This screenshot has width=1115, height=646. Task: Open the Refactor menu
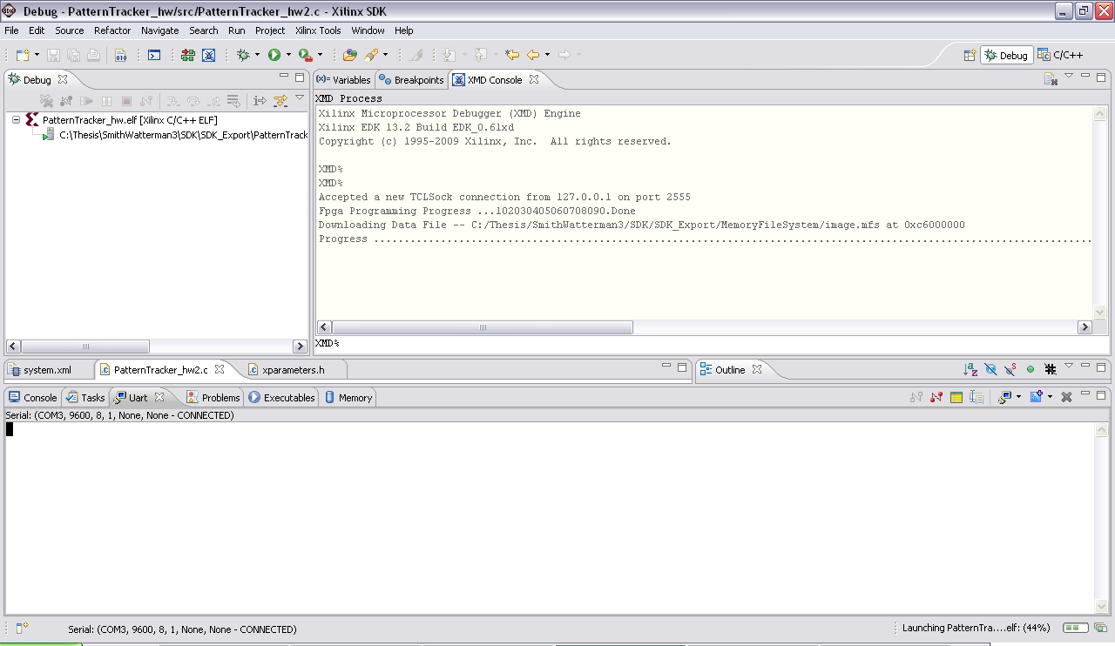click(112, 30)
